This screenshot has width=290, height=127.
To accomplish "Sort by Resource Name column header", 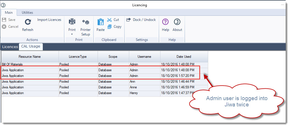I will coord(30,57).
